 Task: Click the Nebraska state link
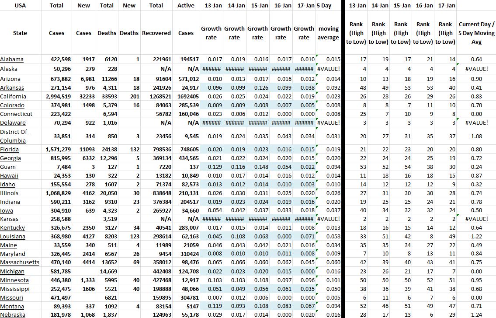click(x=13, y=315)
